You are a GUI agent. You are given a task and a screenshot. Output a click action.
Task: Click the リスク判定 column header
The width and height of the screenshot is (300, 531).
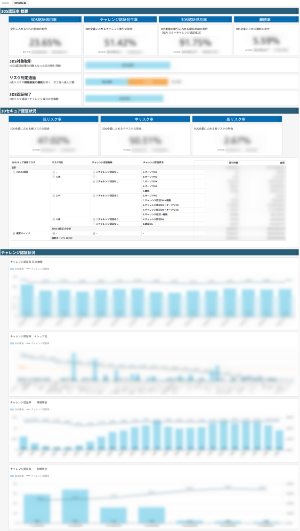click(57, 163)
